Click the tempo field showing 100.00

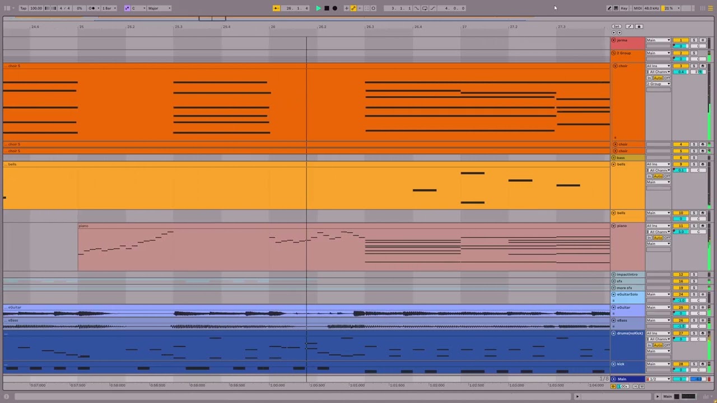36,8
